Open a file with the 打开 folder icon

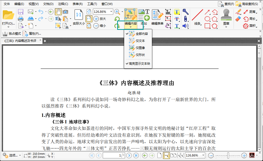[x=8, y=15]
